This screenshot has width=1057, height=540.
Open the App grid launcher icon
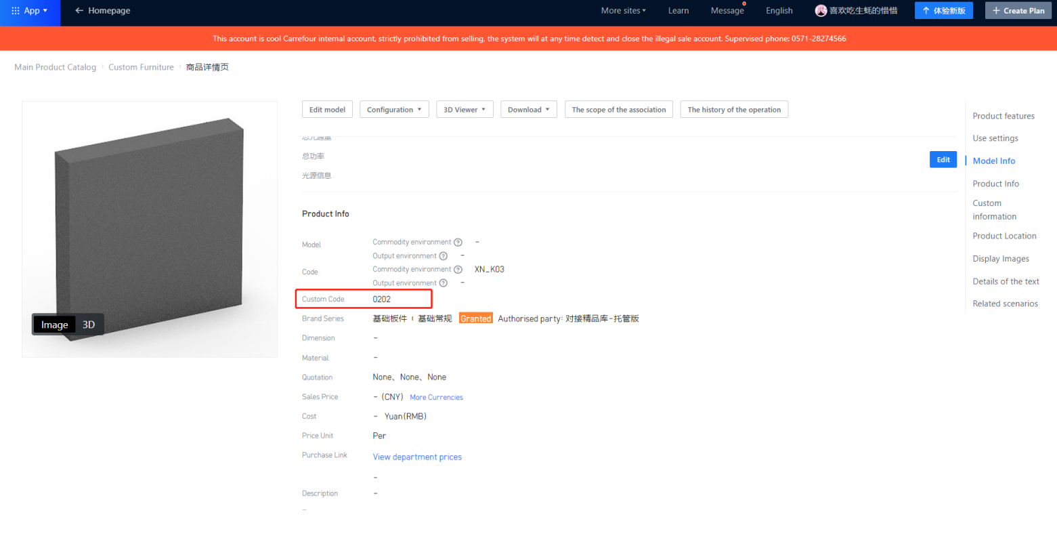[16, 11]
